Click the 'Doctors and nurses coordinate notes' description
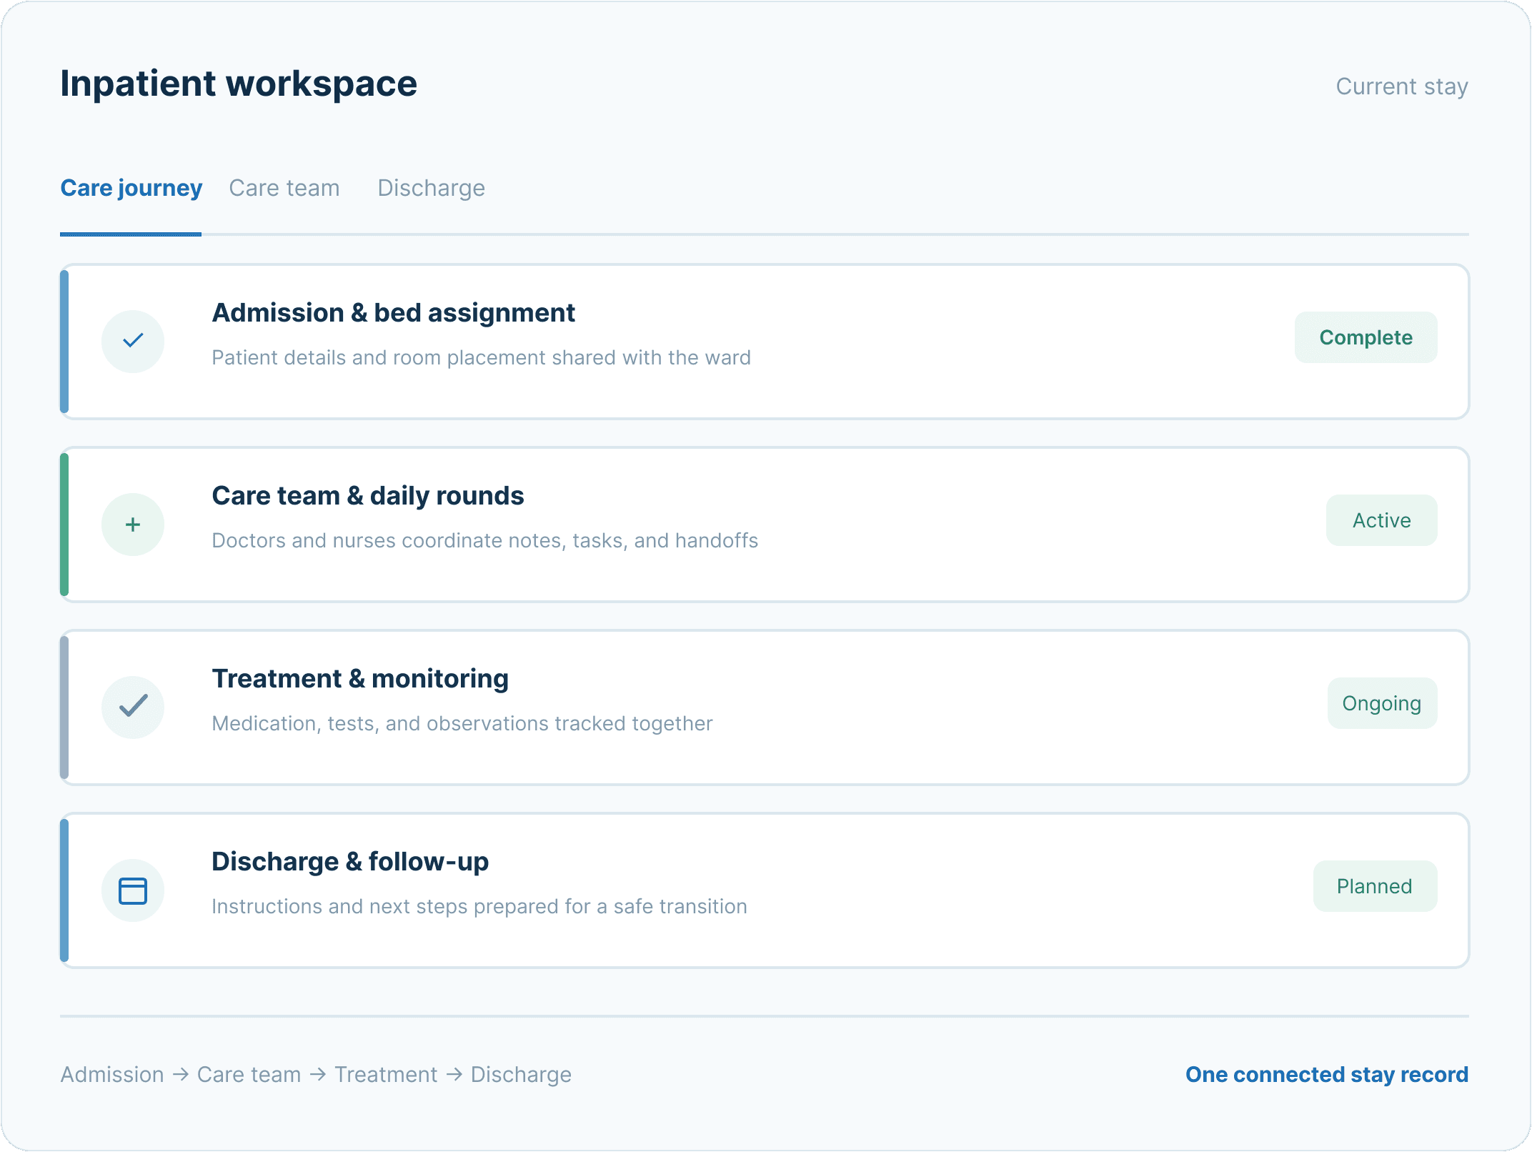The image size is (1532, 1152). (x=484, y=540)
